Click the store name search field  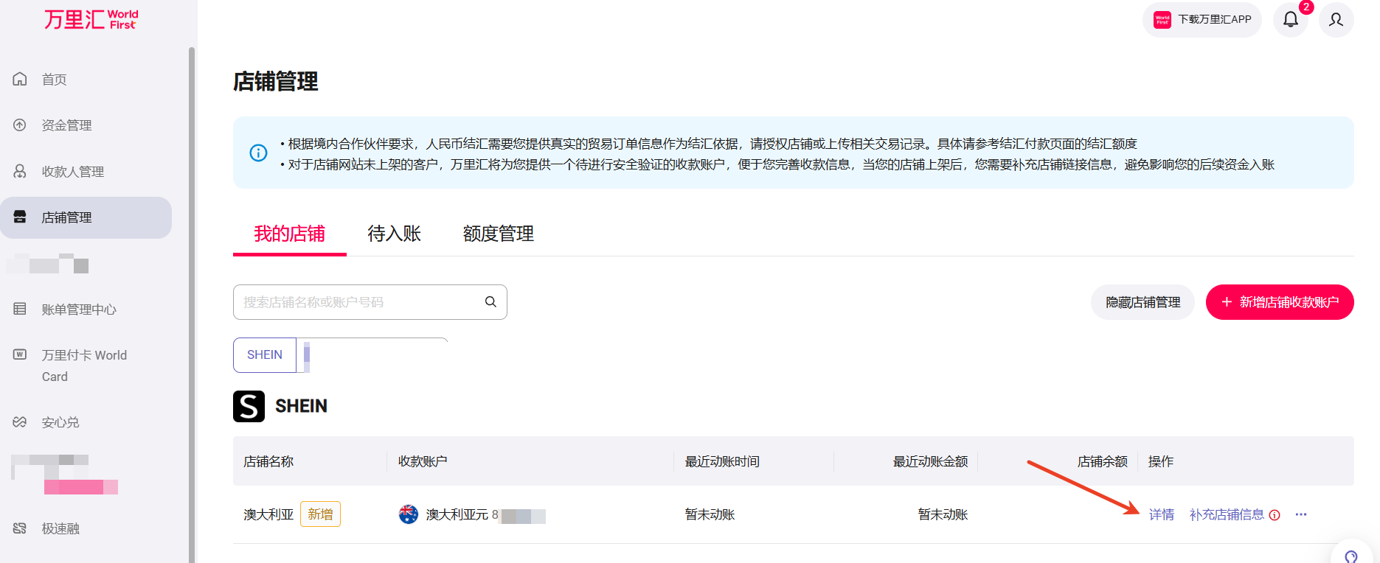[x=358, y=302]
